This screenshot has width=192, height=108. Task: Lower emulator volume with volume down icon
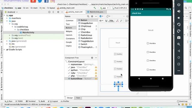pyautogui.click(x=179, y=18)
